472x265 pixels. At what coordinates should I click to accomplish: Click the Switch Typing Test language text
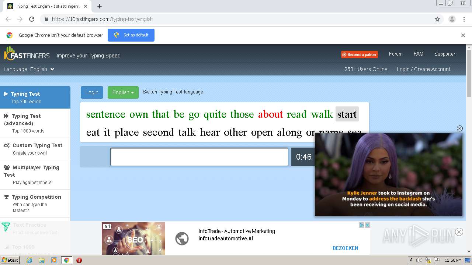(173, 92)
